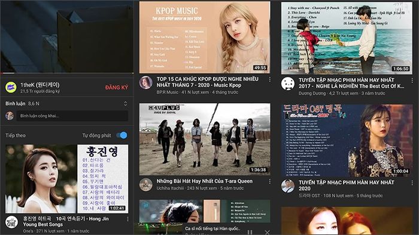Click the 1:00:04 duration badge

[400, 171]
